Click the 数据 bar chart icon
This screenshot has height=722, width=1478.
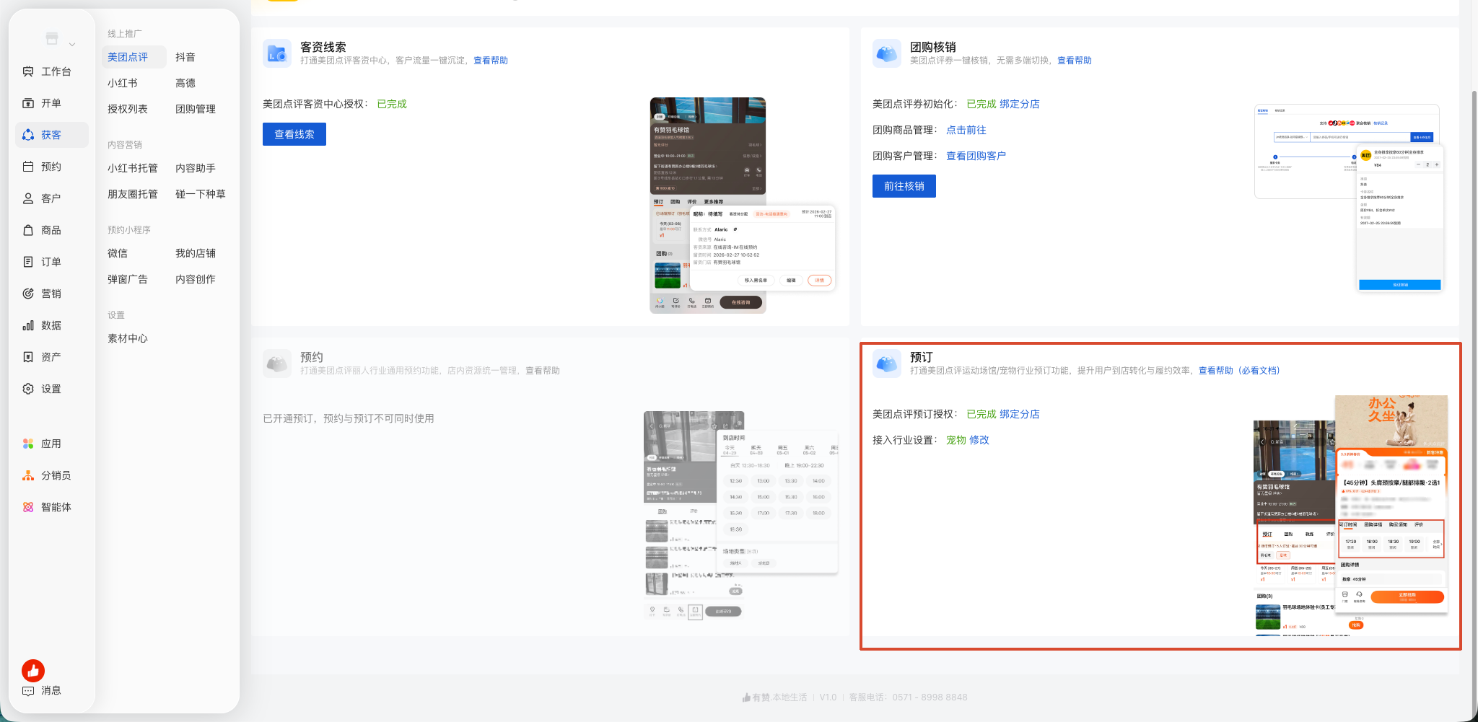click(x=28, y=325)
